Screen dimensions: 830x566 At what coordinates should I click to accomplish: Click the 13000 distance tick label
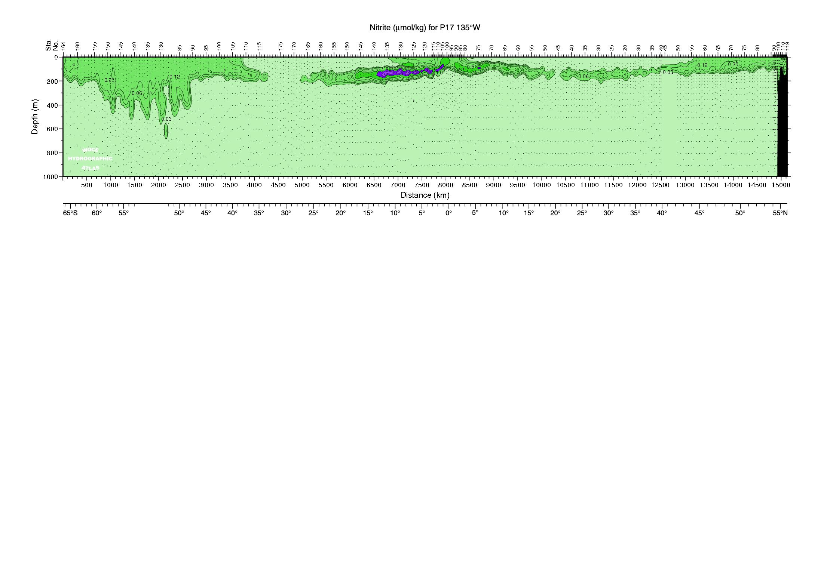(x=685, y=185)
